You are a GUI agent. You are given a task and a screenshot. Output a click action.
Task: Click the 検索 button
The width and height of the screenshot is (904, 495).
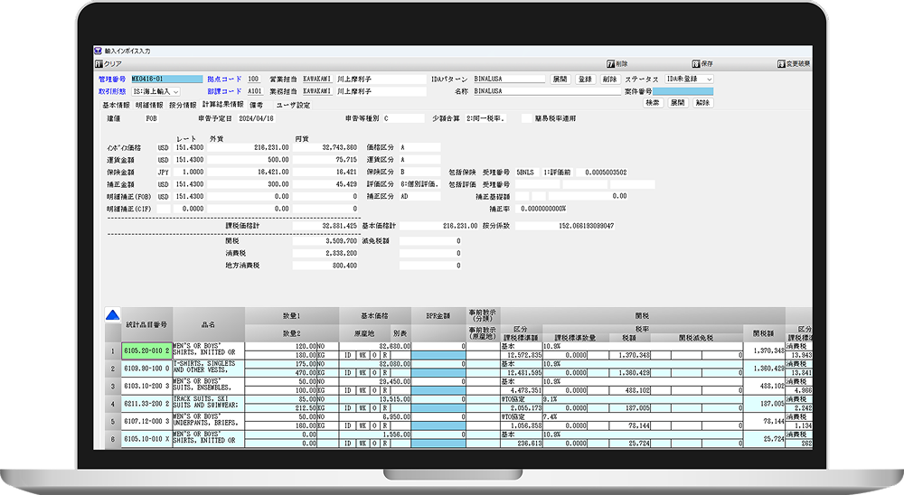coord(653,103)
